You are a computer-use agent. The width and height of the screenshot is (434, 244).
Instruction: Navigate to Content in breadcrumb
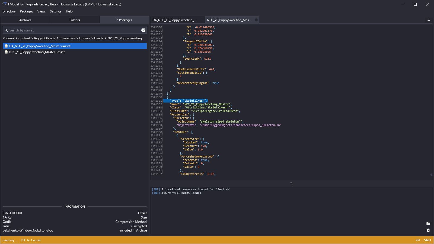click(x=24, y=38)
